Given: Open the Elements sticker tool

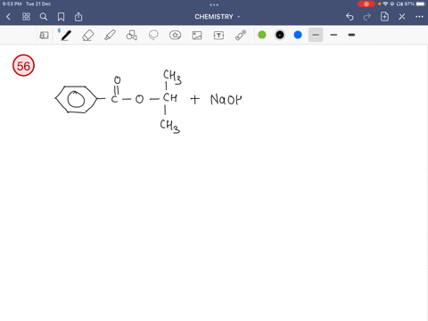Looking at the screenshot, I should (175, 35).
